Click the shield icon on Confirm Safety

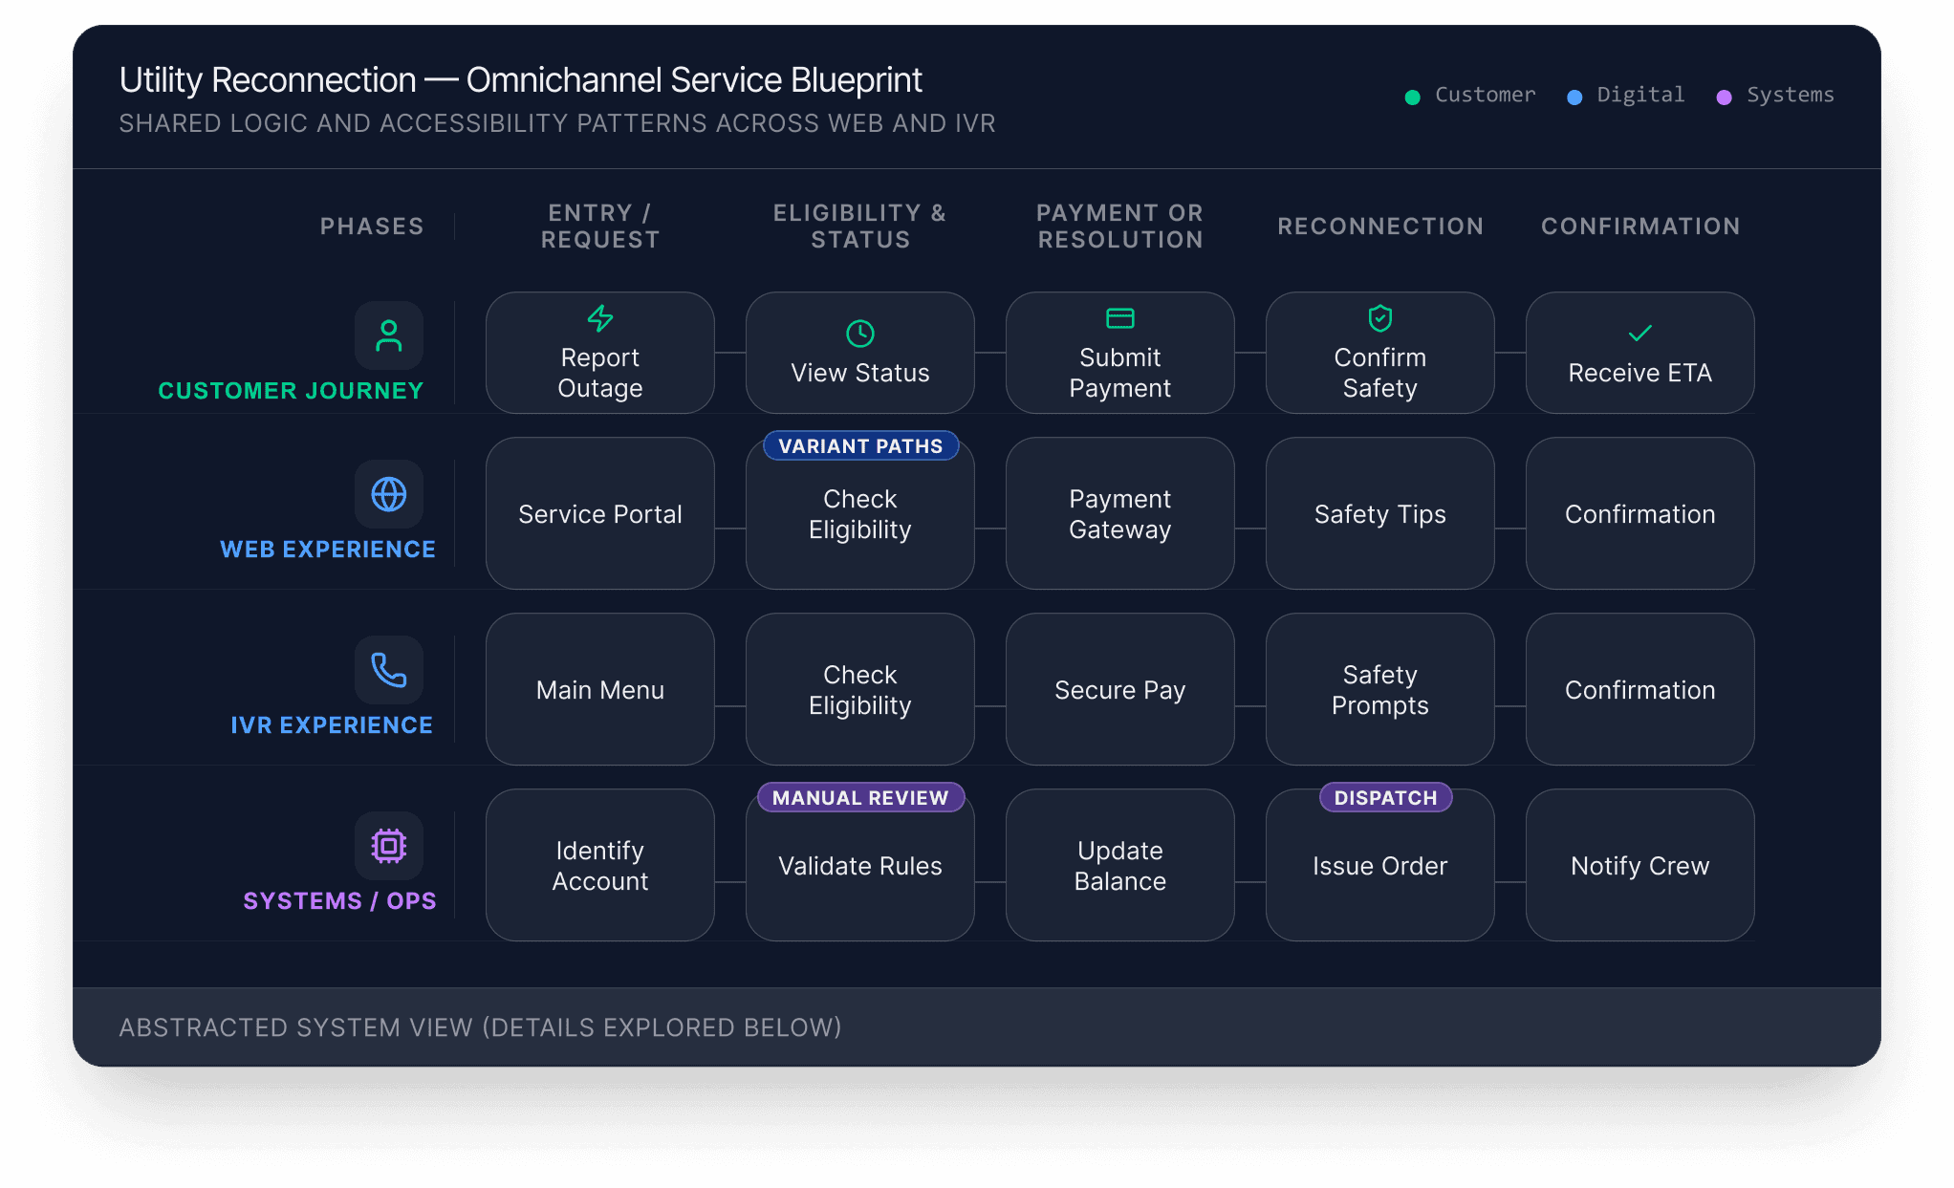click(1379, 318)
